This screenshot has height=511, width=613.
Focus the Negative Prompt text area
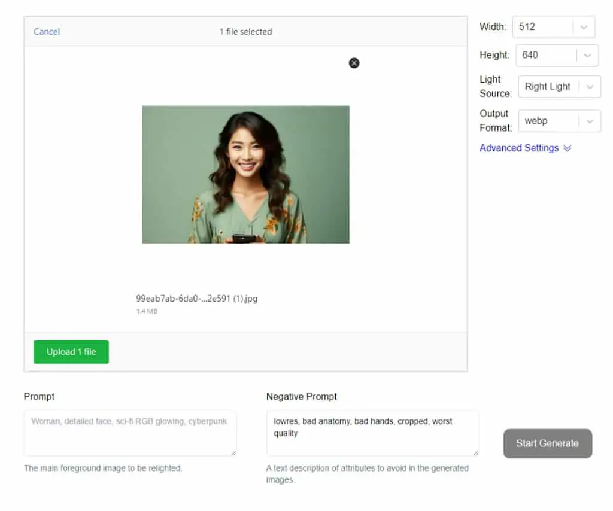coord(372,433)
